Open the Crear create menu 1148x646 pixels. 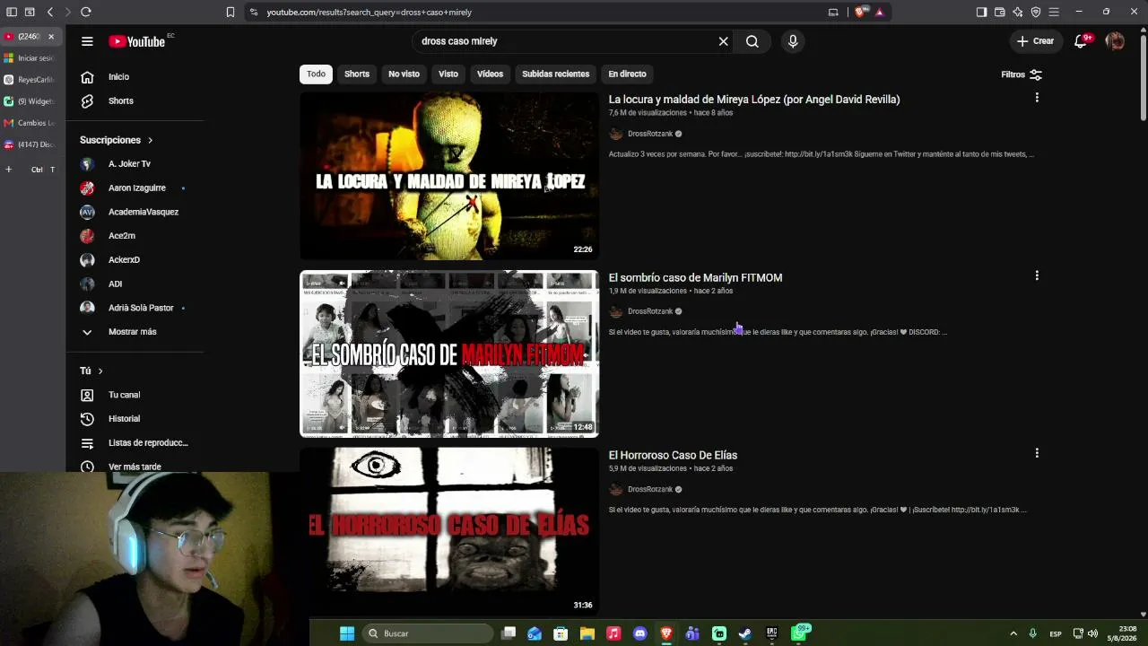(1035, 41)
